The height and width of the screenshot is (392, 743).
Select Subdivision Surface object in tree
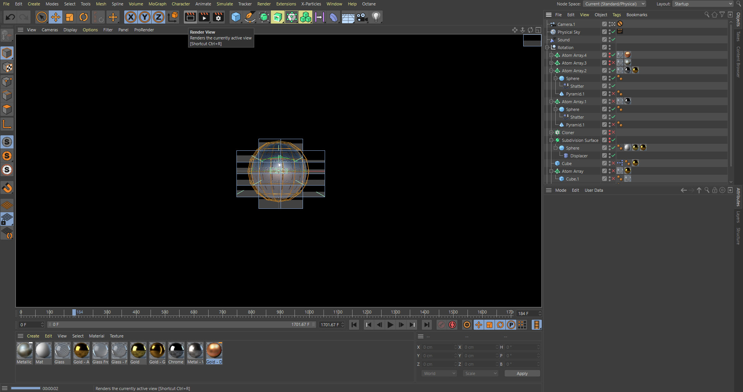click(580, 140)
